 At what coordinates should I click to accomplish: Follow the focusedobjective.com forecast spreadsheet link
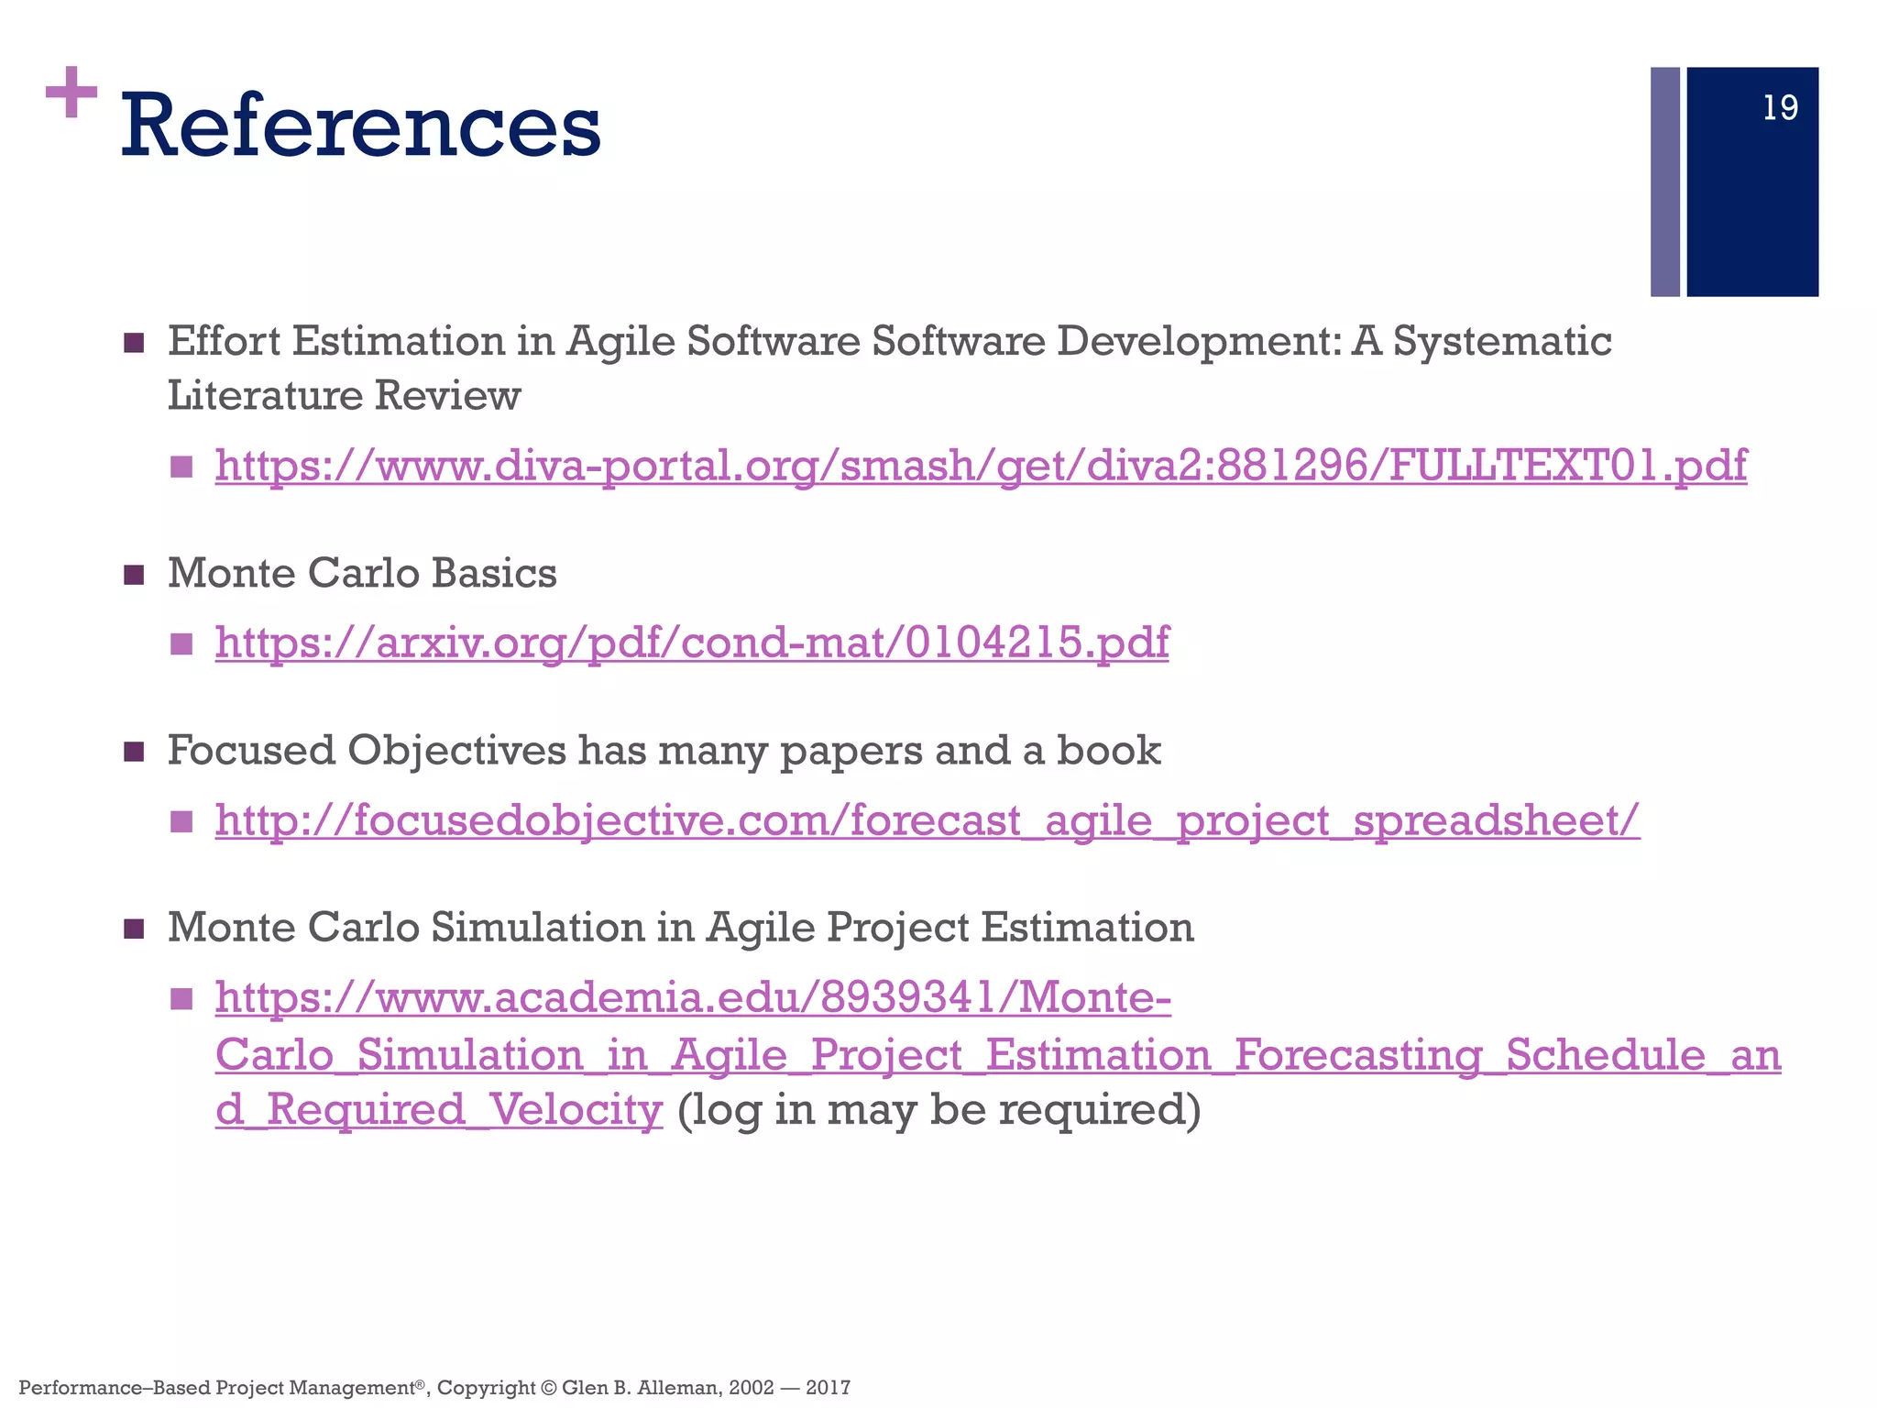(928, 819)
